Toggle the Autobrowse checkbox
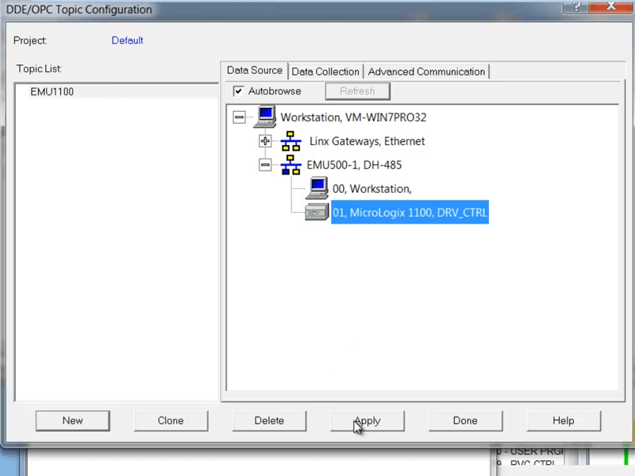635x476 pixels. [238, 91]
